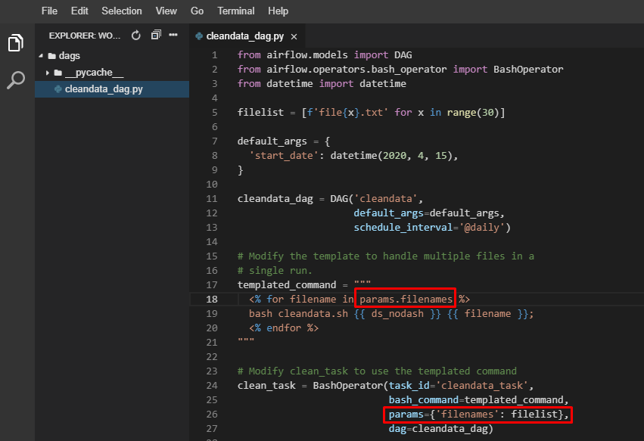Click 'range(30)' on line 5
The height and width of the screenshot is (441, 644).
point(473,113)
